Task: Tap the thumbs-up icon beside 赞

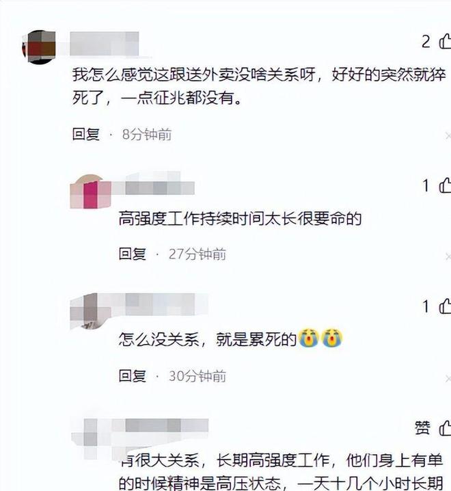Action: coord(446,428)
